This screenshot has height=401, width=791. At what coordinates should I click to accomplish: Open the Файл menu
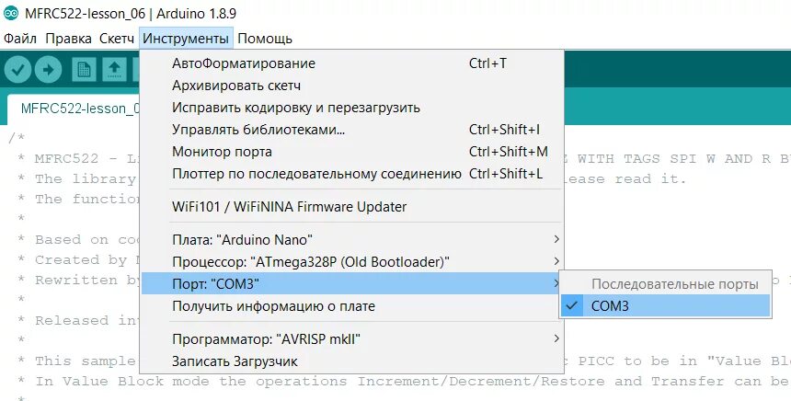tap(20, 39)
